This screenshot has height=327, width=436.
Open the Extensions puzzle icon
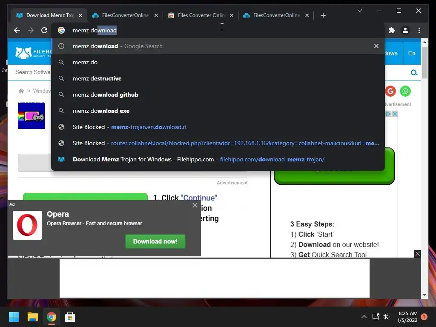392,30
